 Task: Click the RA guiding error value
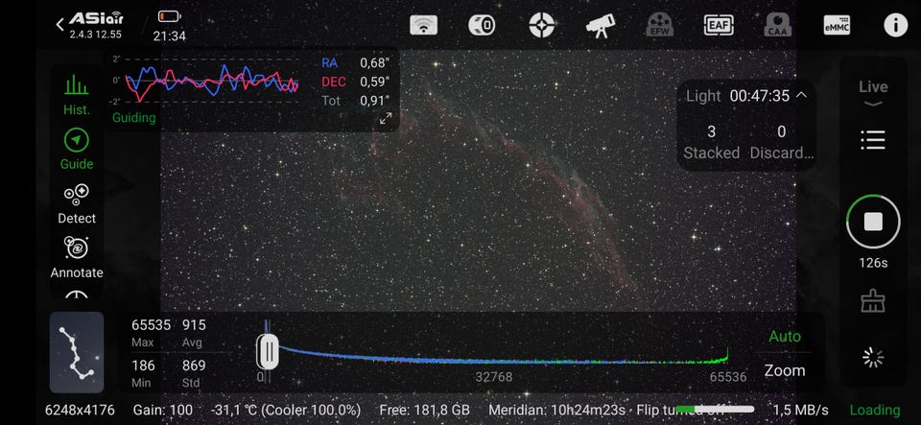[x=375, y=62]
